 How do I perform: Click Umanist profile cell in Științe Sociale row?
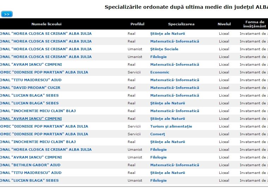coord(135,49)
